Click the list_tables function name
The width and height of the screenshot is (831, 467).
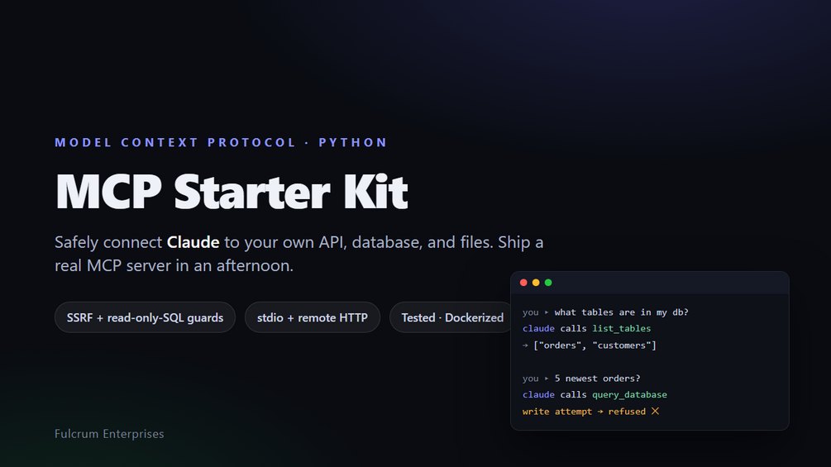click(x=622, y=328)
